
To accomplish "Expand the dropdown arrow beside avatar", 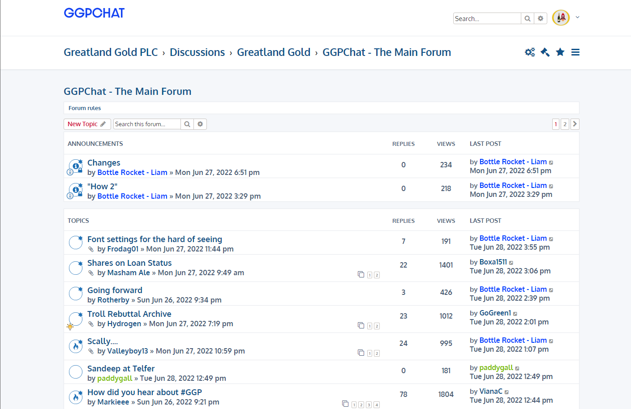I will click(578, 17).
